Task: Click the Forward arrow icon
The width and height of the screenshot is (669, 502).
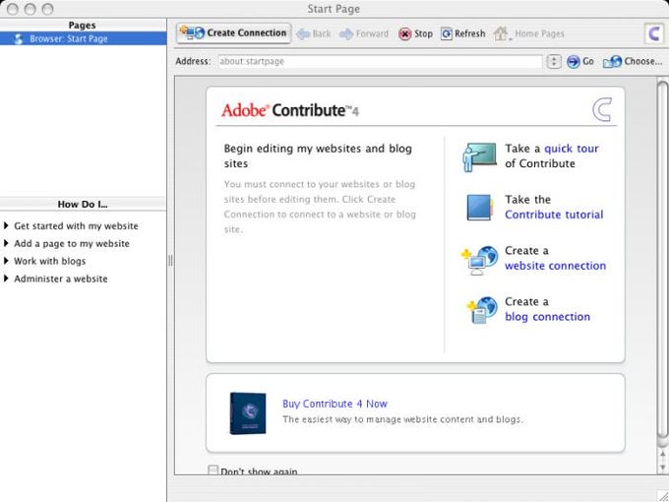Action: pos(346,33)
